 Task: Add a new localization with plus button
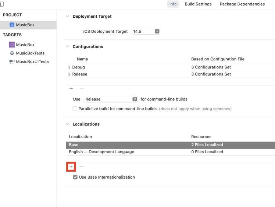tap(71, 166)
